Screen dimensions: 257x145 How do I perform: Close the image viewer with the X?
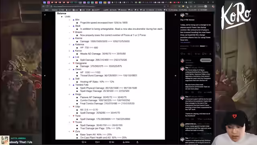45,15
